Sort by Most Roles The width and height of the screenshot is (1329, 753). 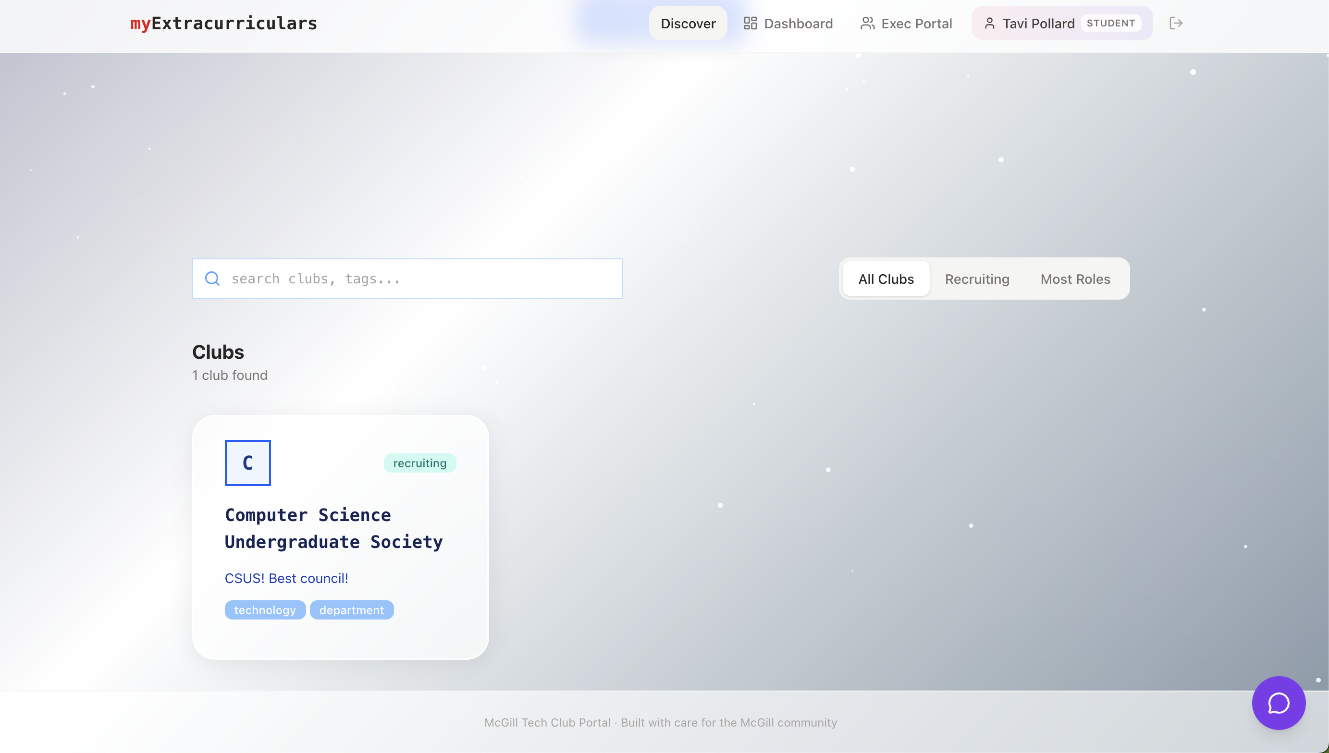tap(1075, 279)
